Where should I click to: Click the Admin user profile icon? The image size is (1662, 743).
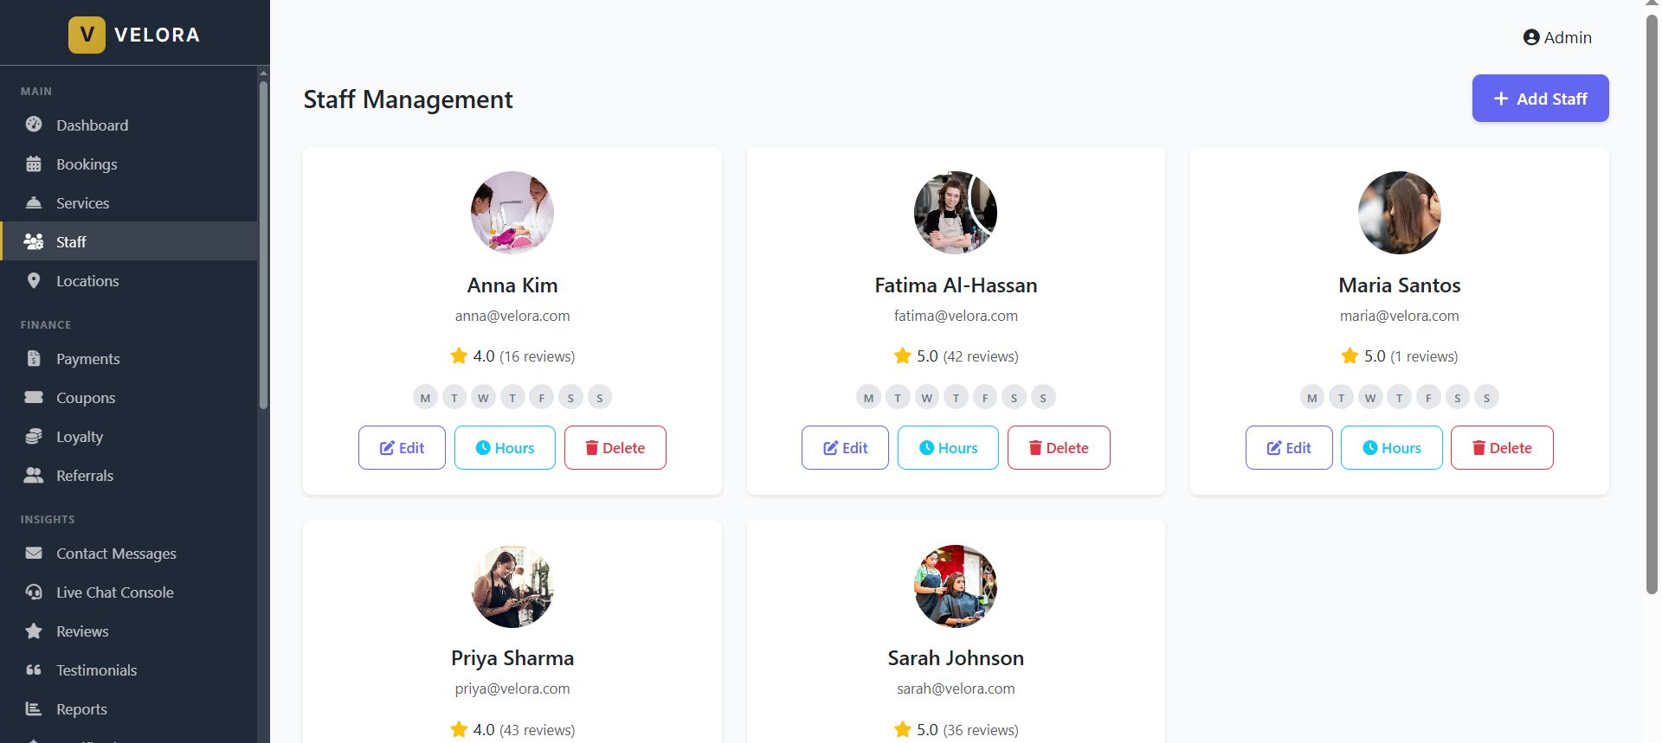point(1531,37)
